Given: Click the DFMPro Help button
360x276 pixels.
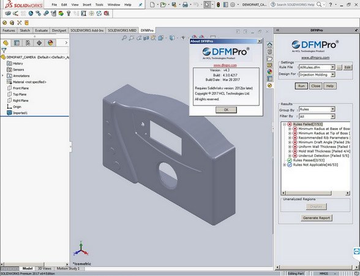Looking at the screenshot, I should point(329,86).
